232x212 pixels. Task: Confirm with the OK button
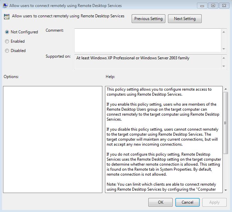[x=161, y=202]
